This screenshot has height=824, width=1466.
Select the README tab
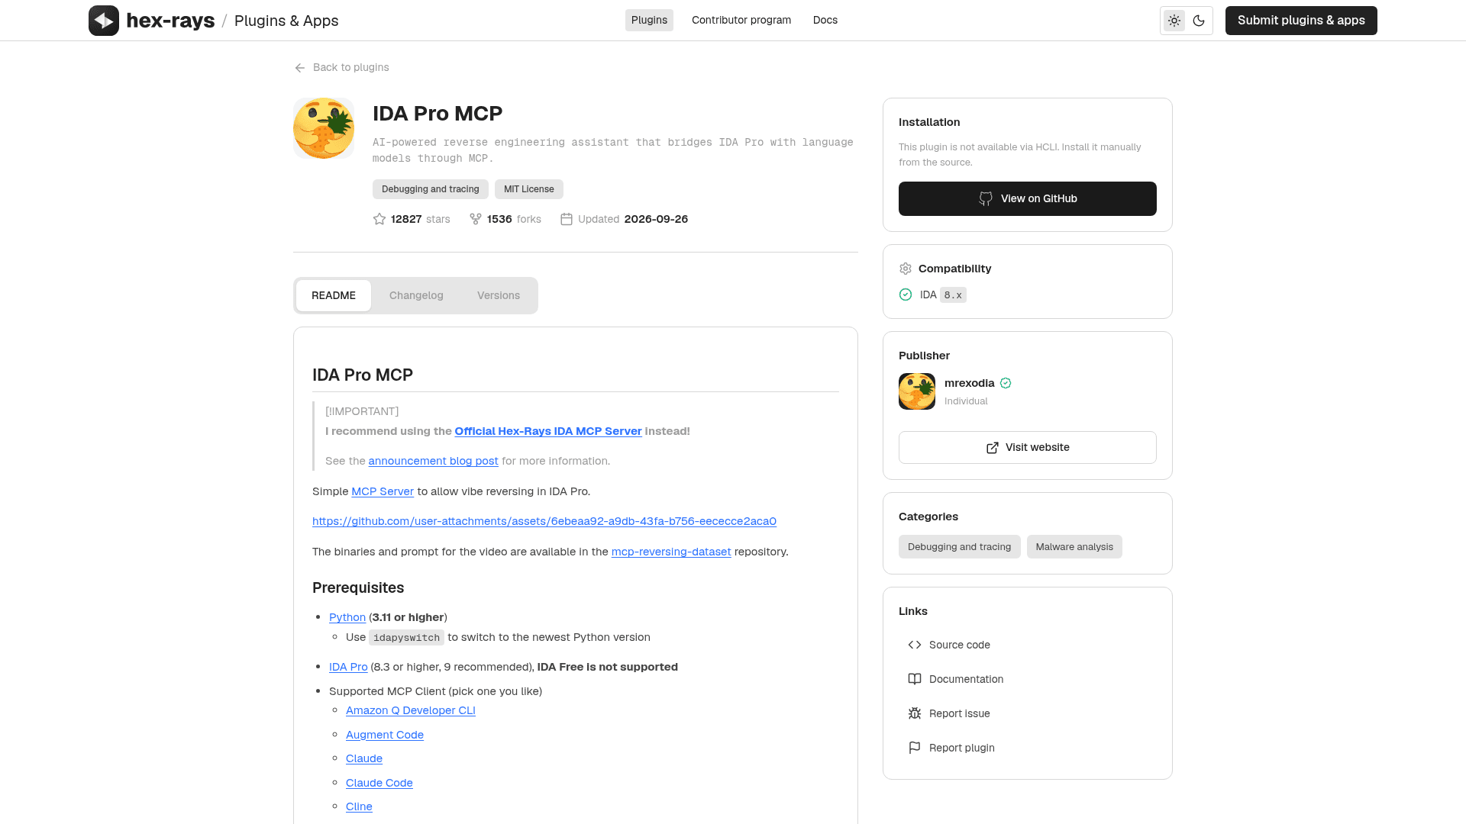tap(334, 295)
